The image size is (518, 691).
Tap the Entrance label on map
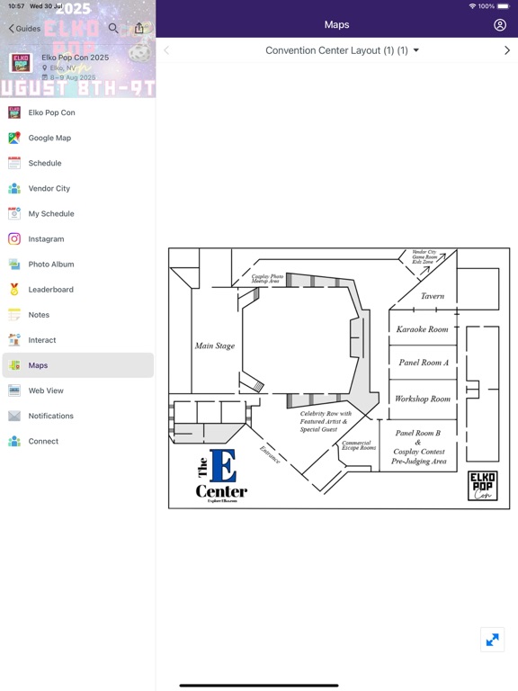(x=270, y=454)
